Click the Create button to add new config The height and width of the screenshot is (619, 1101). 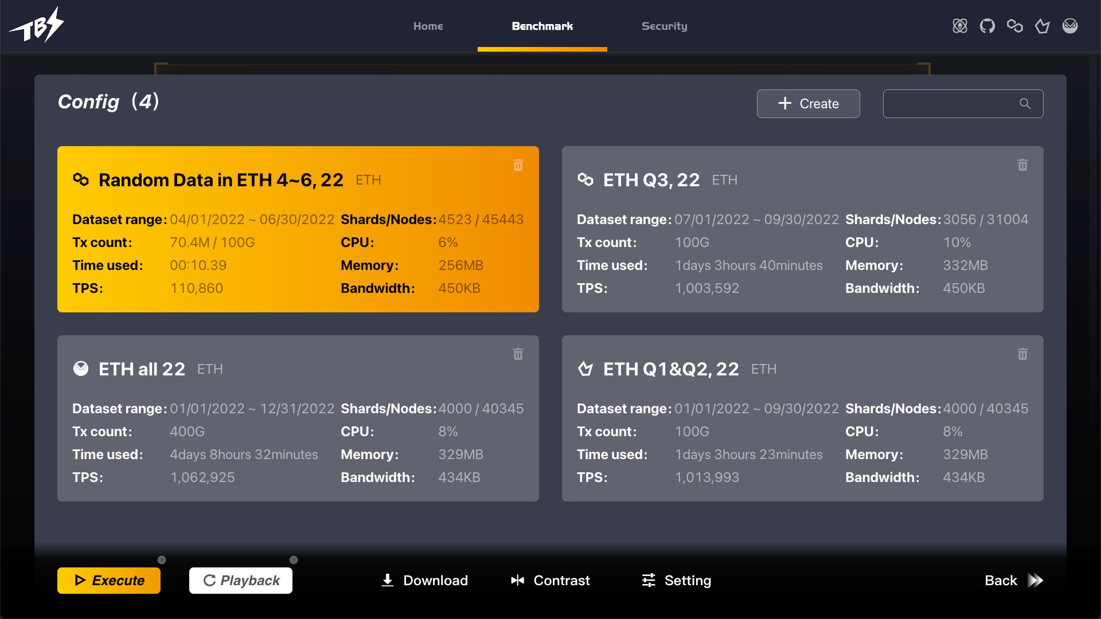[809, 104]
